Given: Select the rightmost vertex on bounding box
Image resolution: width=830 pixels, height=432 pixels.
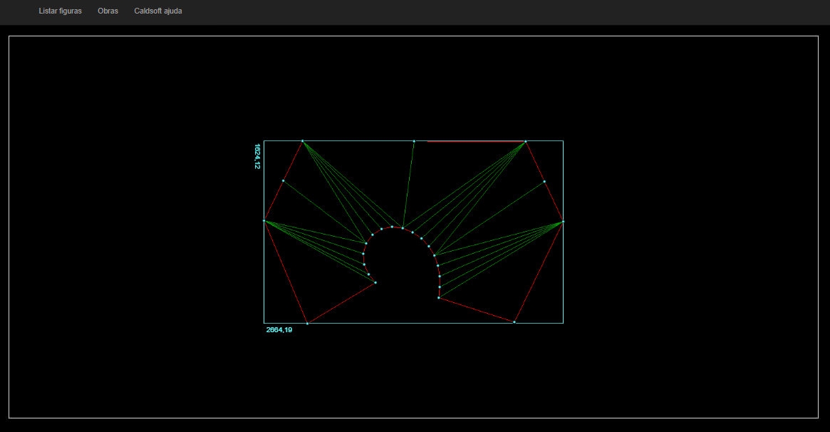Looking at the screenshot, I should [x=563, y=222].
